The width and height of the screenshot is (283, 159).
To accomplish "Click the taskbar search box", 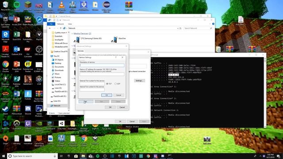I will click(x=32, y=156).
